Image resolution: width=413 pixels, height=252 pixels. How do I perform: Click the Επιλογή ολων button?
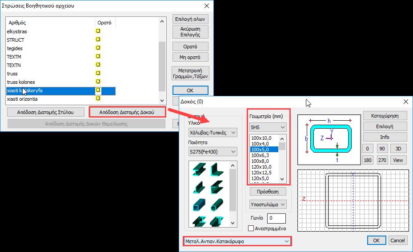(x=190, y=19)
